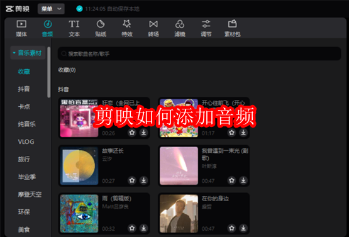Screen dimensions: 349x237
Task: Select the 卡点 category
Action: click(24, 107)
